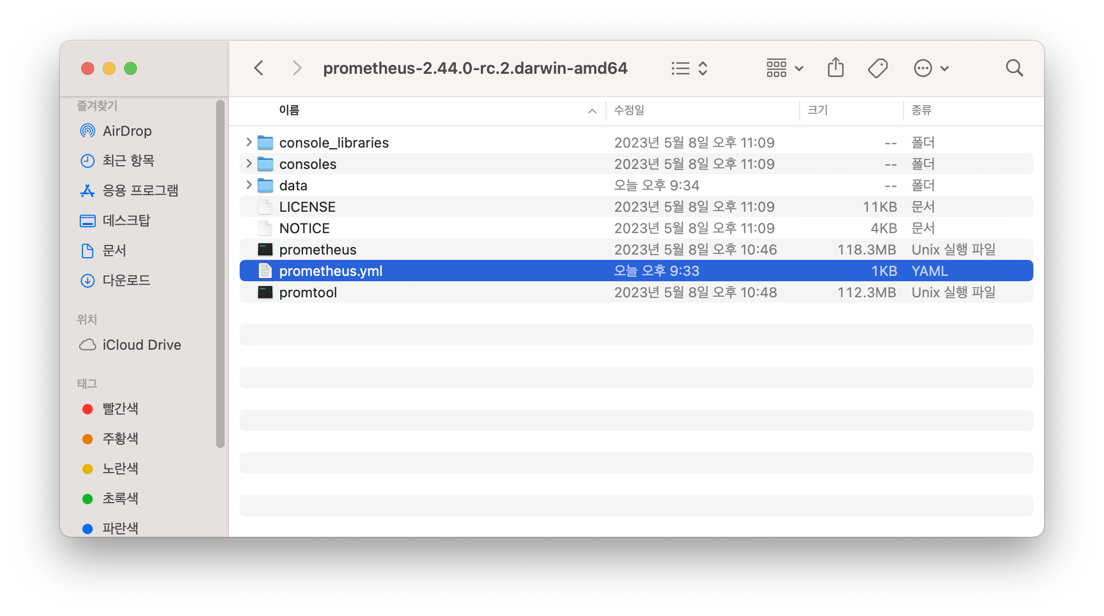Select the prometheus executable file
The image size is (1104, 616).
tap(318, 250)
